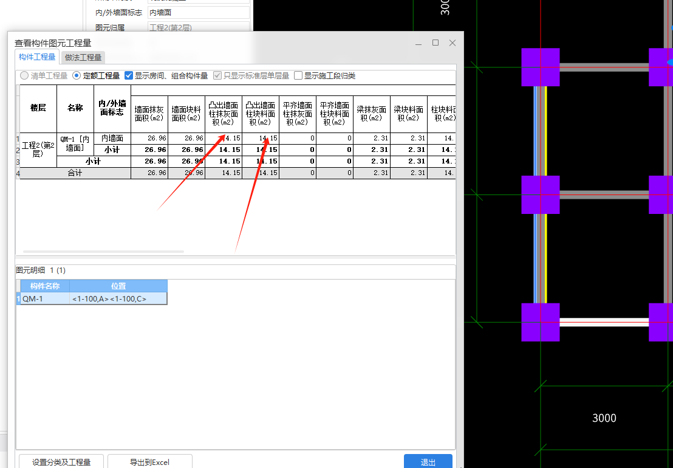Toggle 只显示标准层单层量 checkbox

coord(217,75)
